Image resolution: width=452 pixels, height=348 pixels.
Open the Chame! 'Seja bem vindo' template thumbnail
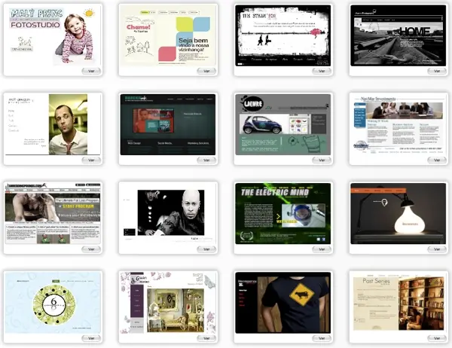[168, 35]
